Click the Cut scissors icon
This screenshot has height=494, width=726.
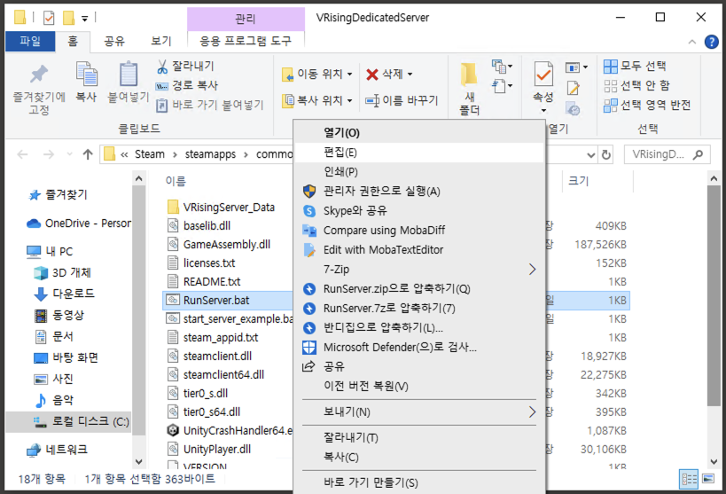[x=162, y=67]
